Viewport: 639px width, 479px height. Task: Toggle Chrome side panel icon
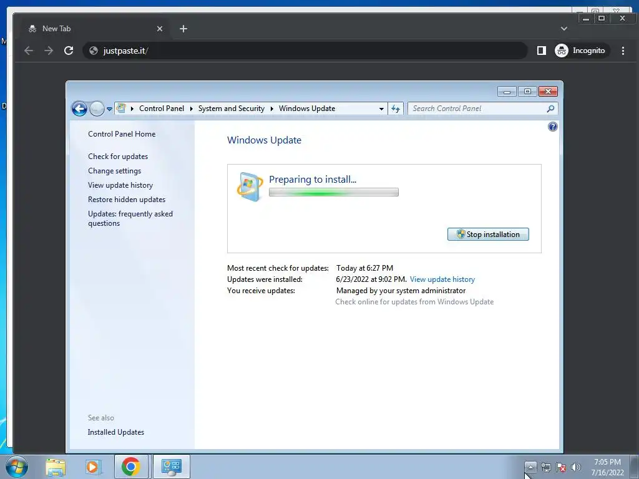[x=542, y=51]
